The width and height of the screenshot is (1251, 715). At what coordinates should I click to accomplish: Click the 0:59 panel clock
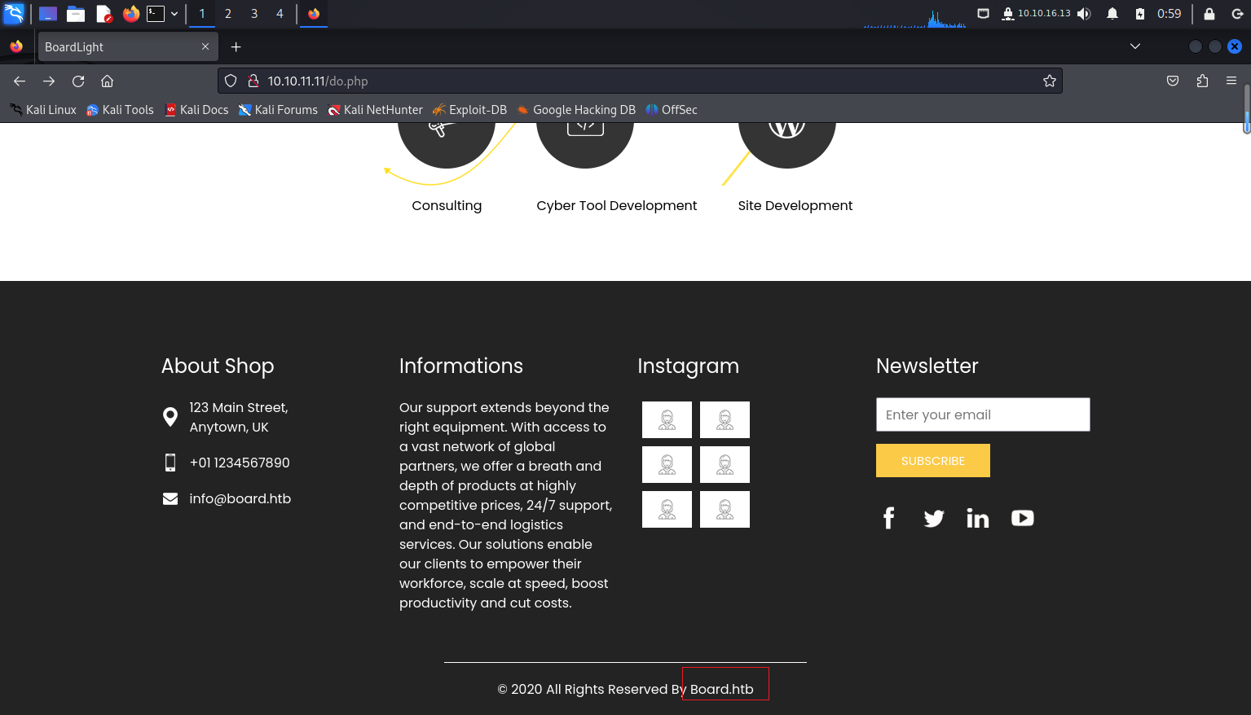[x=1170, y=13]
